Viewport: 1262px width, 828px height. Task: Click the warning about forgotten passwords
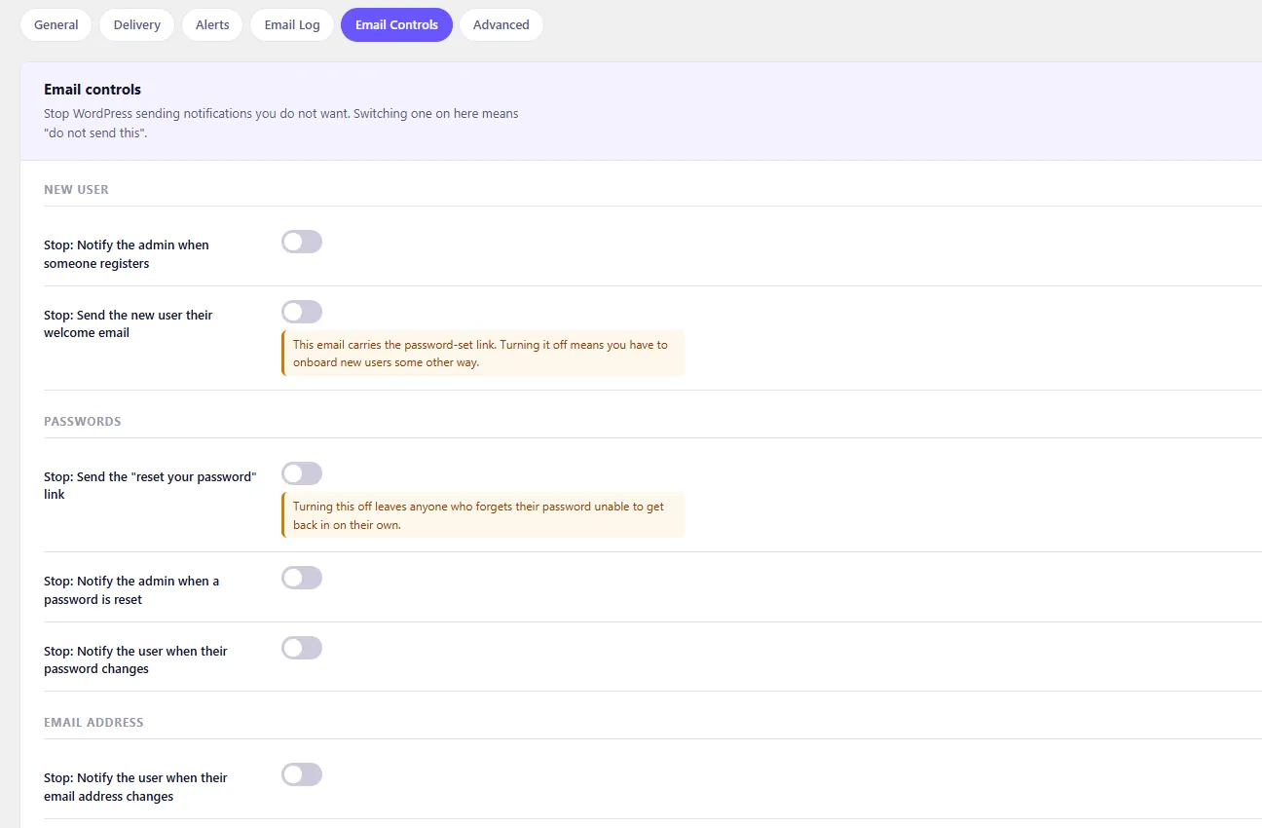483,515
